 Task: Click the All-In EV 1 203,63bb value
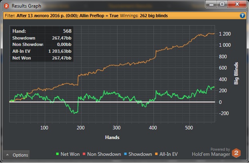pos(60,51)
